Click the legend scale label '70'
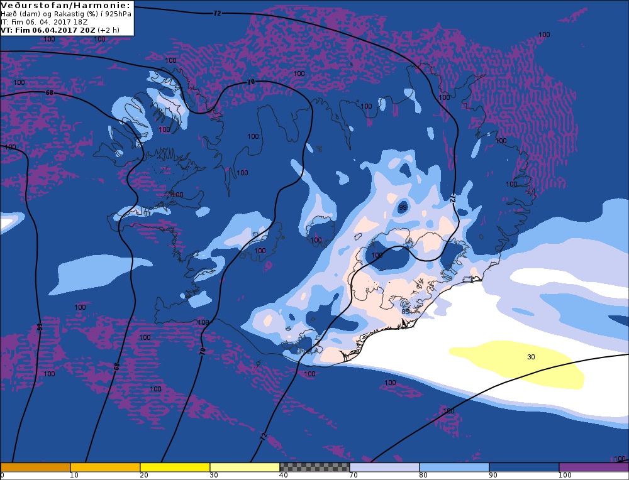Image resolution: width=629 pixels, height=480 pixels. click(x=353, y=476)
